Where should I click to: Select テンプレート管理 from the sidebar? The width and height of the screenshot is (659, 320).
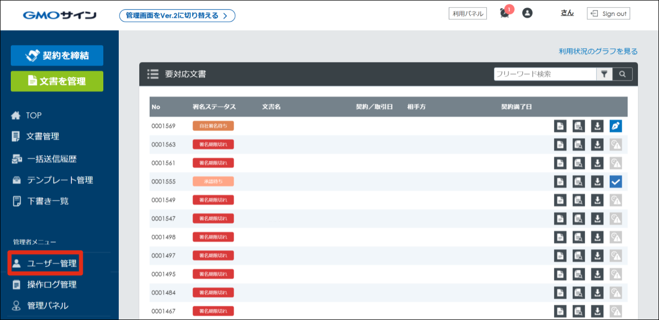pyautogui.click(x=60, y=180)
